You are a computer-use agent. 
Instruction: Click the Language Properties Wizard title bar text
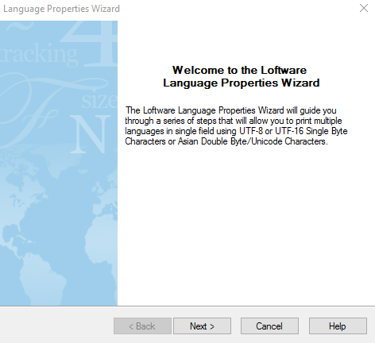tap(61, 9)
